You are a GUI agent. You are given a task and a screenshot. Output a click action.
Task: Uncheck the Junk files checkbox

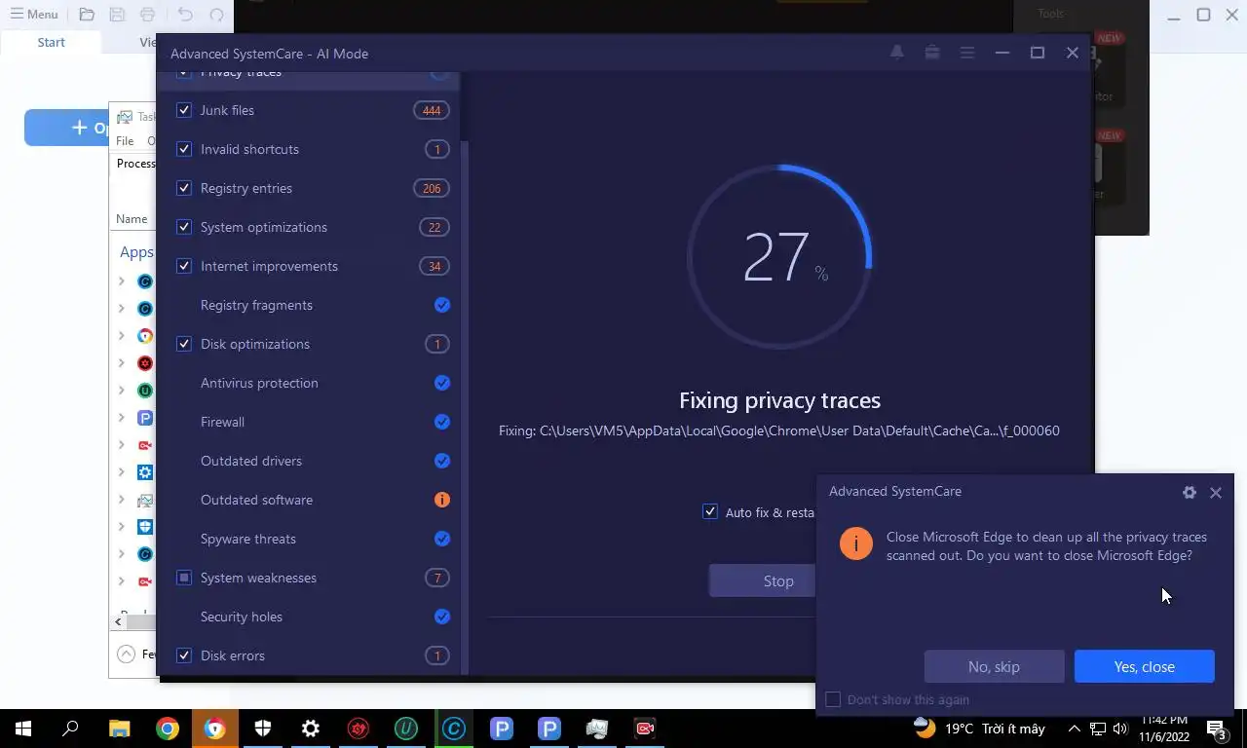(x=184, y=110)
